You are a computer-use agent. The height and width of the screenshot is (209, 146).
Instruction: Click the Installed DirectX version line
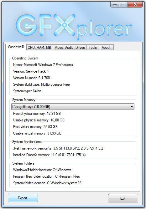click(50, 155)
